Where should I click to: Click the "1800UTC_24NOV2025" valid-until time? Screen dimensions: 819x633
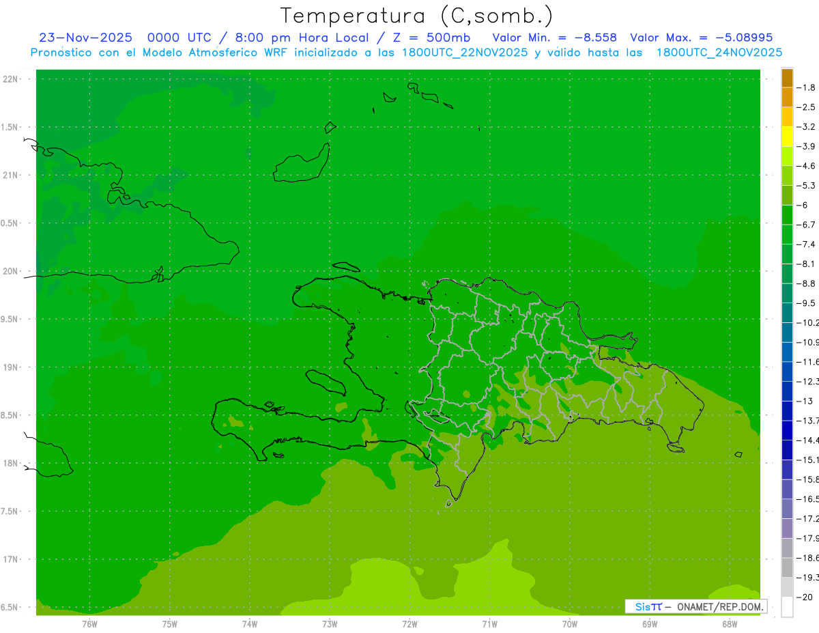click(x=719, y=53)
